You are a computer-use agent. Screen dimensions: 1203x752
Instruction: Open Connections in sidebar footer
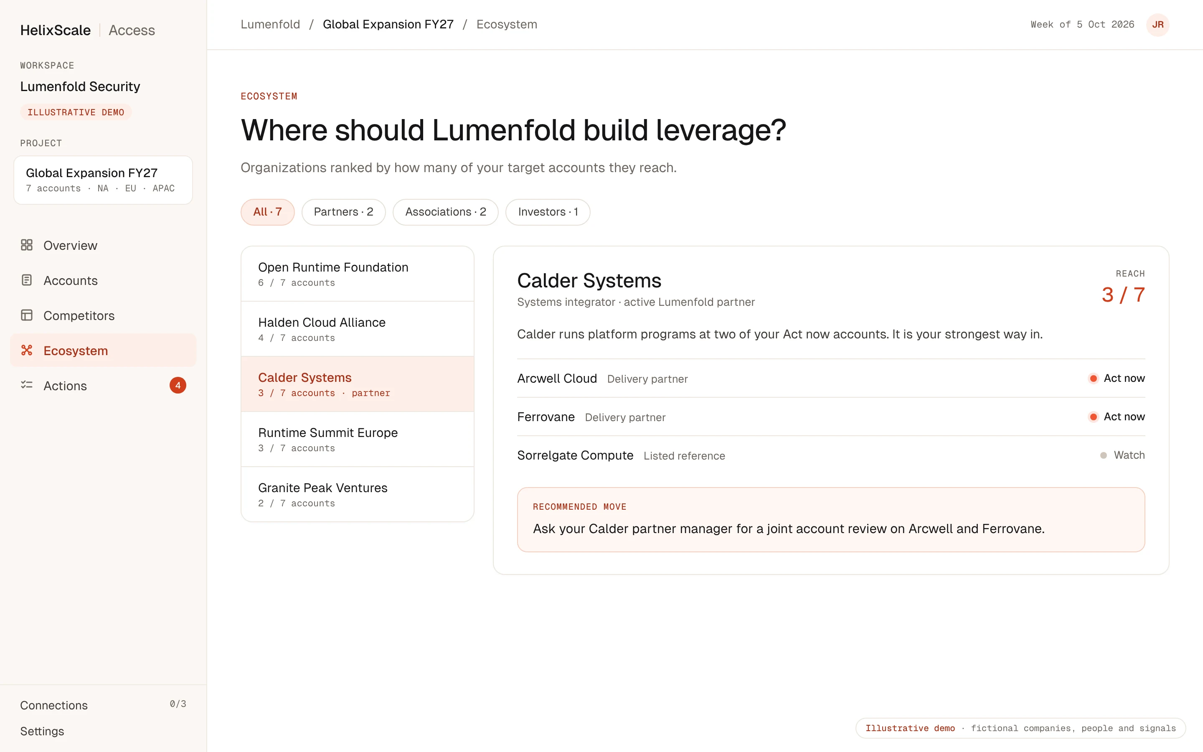tap(54, 705)
